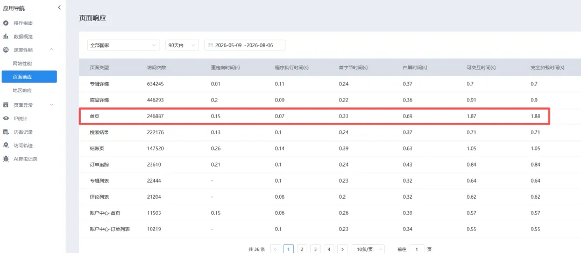The image size is (581, 253).
Task: Select the active 页面响应 submenu item
Action: 29,77
